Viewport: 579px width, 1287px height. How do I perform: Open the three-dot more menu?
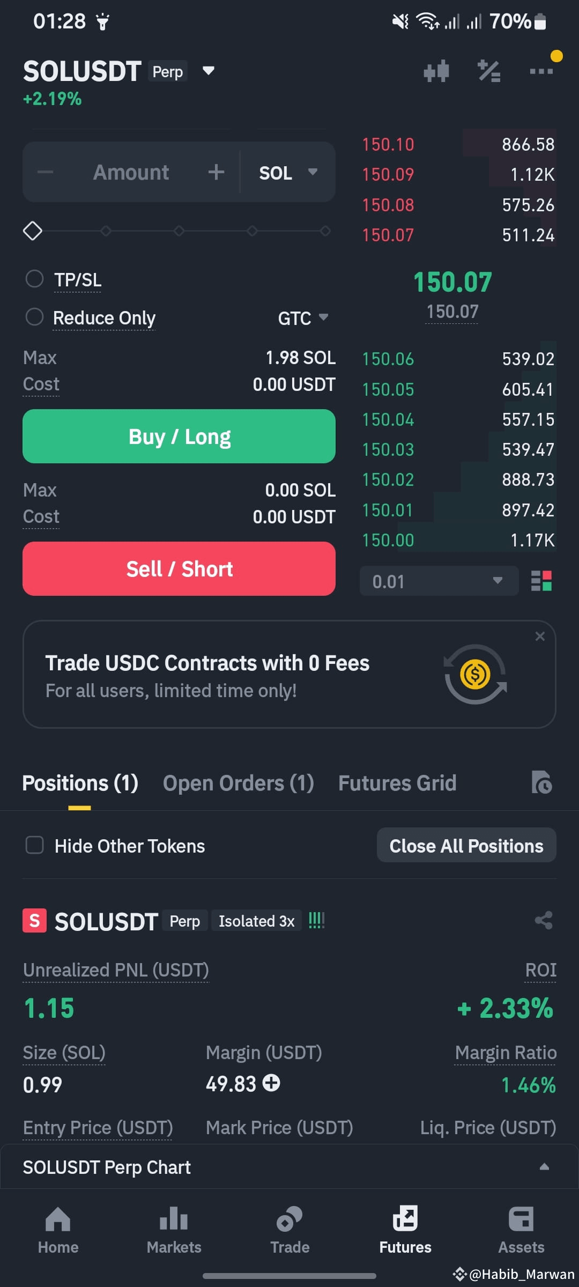(x=541, y=71)
